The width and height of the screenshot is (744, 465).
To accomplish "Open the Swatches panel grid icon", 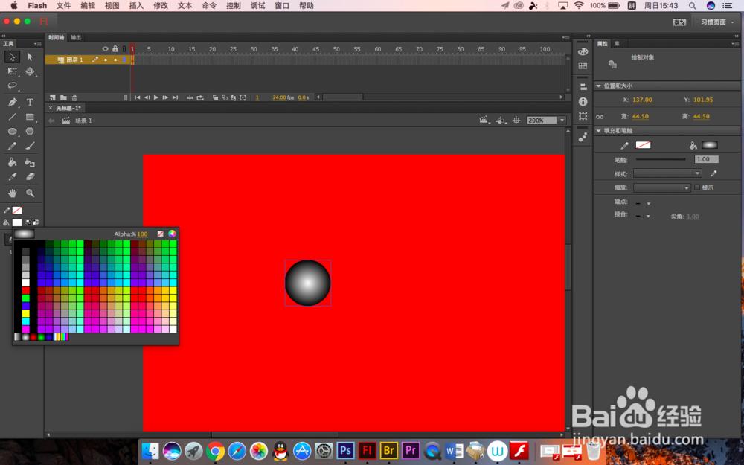I will 583,66.
